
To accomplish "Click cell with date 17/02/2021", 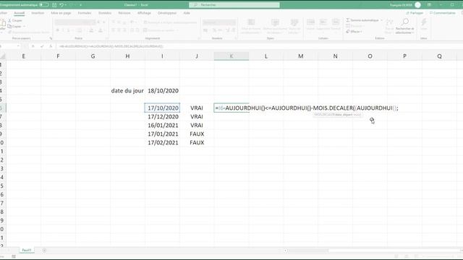I will click(162, 143).
